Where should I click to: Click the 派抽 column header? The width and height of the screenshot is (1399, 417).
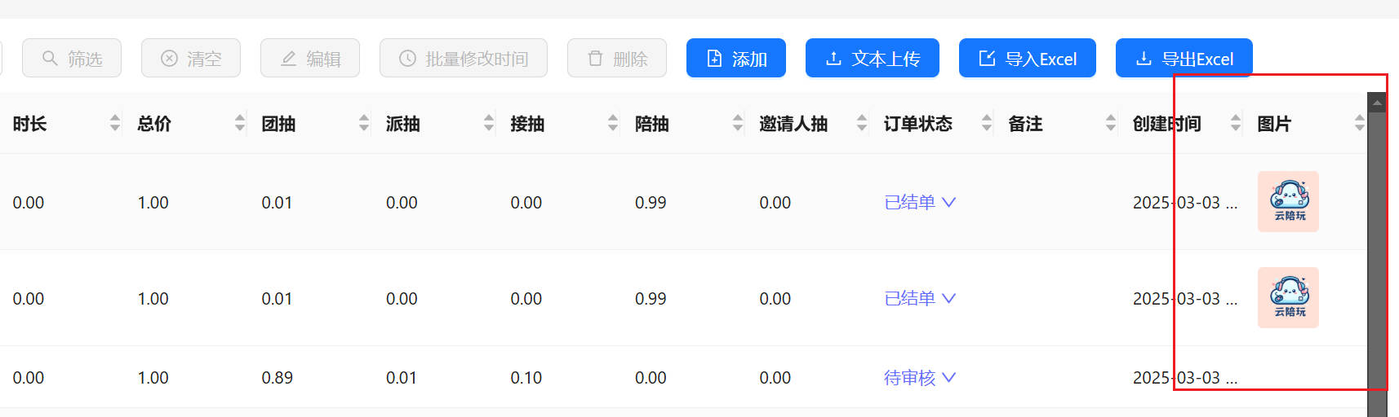point(403,124)
